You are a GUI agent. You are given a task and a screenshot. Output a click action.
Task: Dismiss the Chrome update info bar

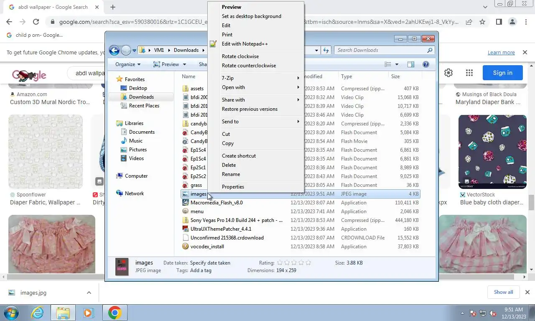pyautogui.click(x=525, y=52)
